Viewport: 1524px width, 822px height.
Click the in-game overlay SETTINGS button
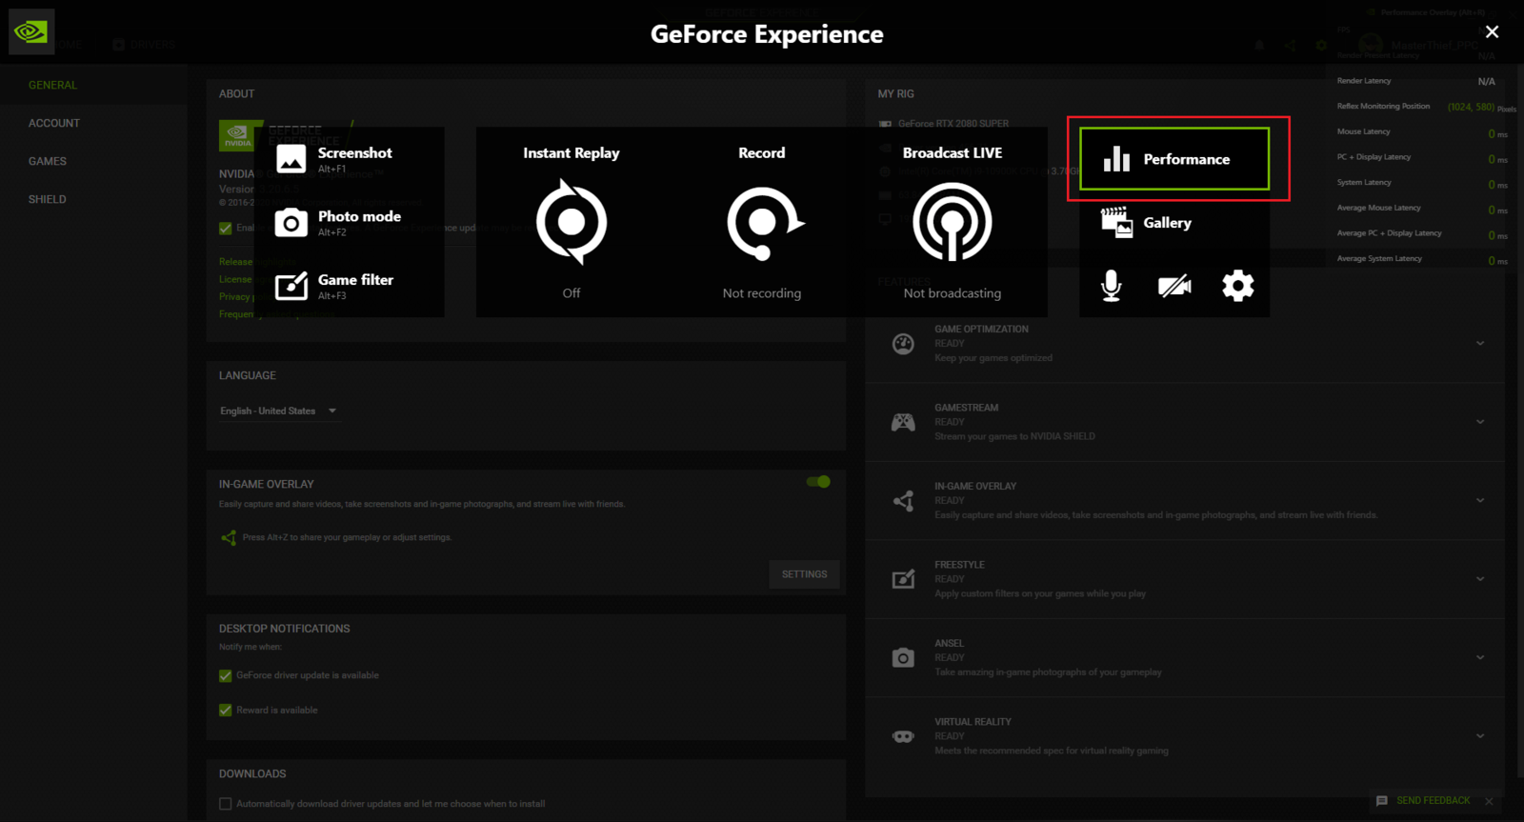coord(804,574)
